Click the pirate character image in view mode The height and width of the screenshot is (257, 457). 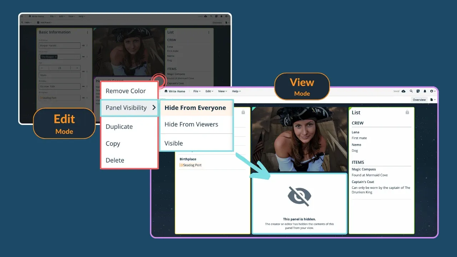tap(299, 139)
